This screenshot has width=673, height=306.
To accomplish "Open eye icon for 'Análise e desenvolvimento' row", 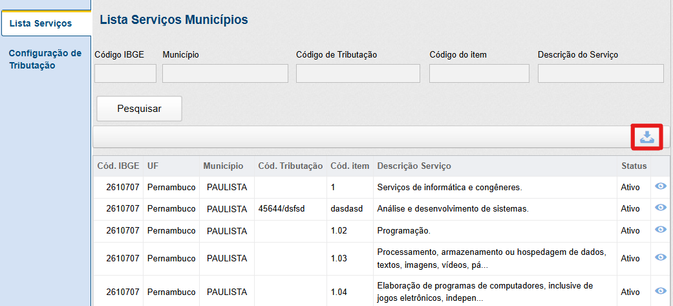I will [661, 208].
